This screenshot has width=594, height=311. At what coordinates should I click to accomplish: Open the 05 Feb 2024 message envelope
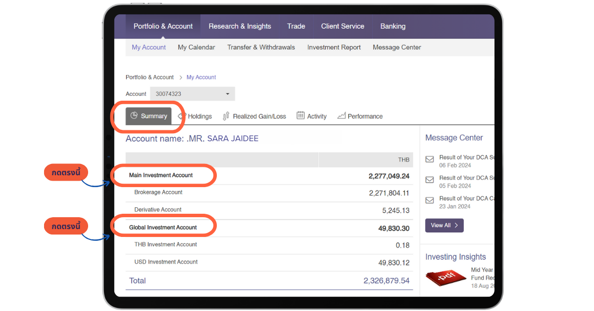pos(430,180)
